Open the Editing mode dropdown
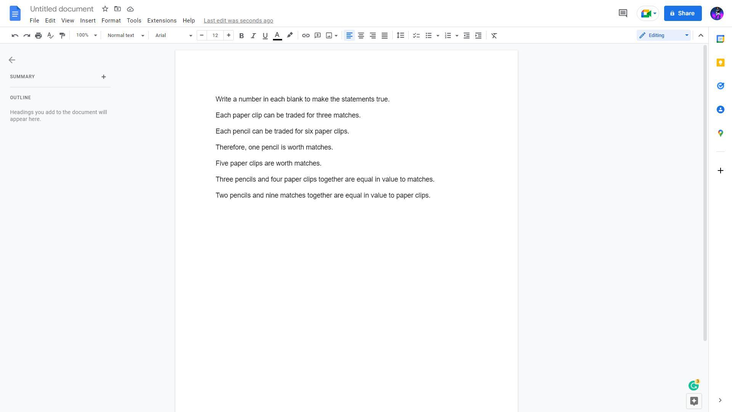This screenshot has height=412, width=732. pos(663,35)
